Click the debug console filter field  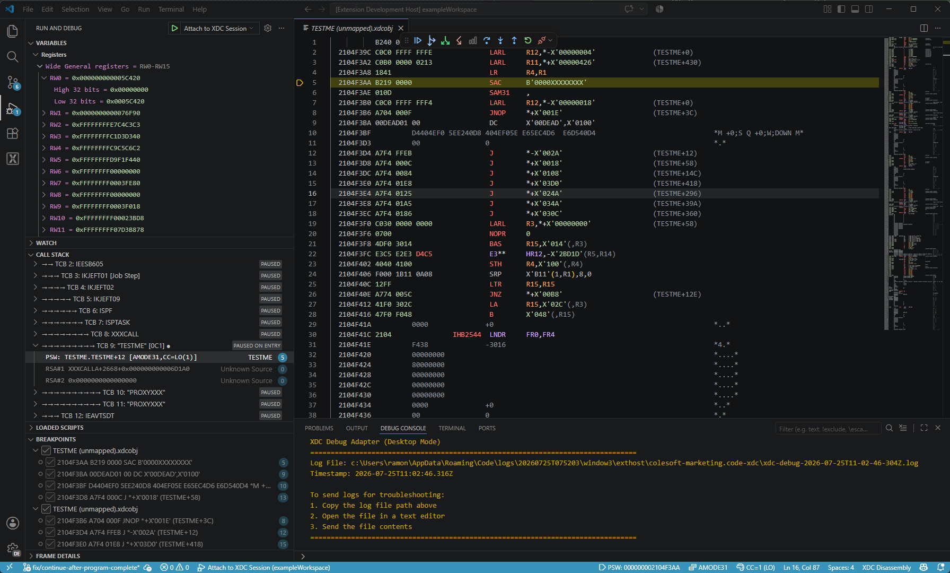[x=828, y=429]
